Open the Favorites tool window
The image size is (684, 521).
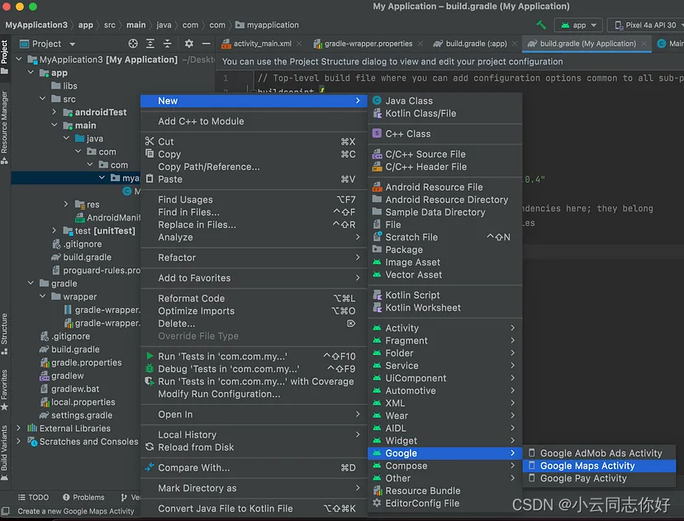click(4, 390)
